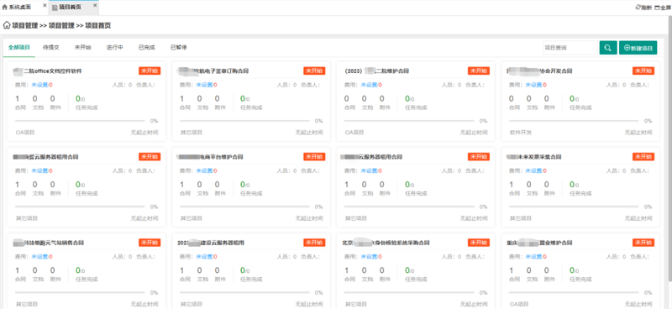Screen dimensions: 672x309
Task: Show the 全部项目 filter tab
Action: [x=18, y=48]
